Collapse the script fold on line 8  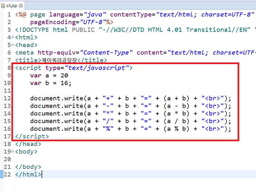coord(13,68)
